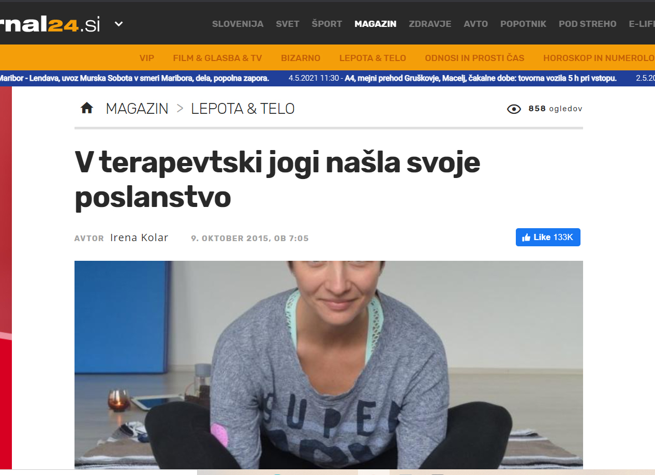This screenshot has height=475, width=655.
Task: Go to the SVET section
Action: [287, 24]
